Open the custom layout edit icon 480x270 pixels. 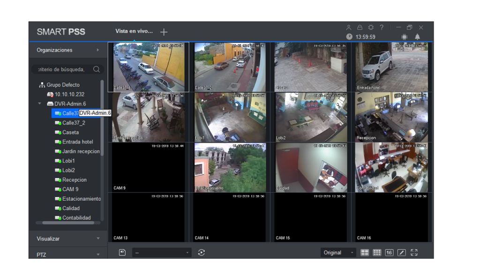pyautogui.click(x=402, y=253)
